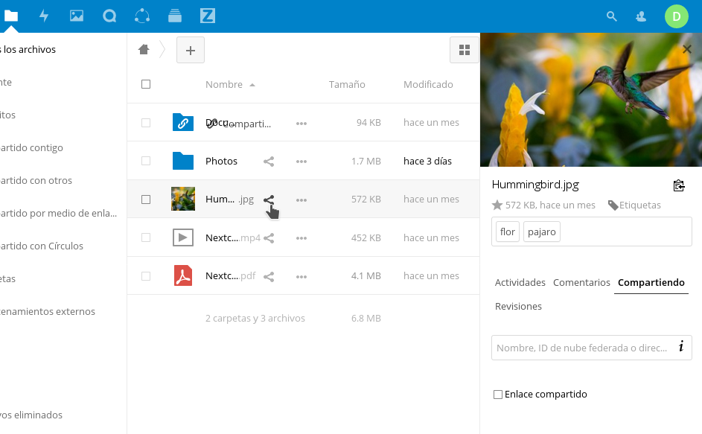Image resolution: width=702 pixels, height=434 pixels.
Task: Open more actions for Photos folder
Action: pyautogui.click(x=301, y=162)
